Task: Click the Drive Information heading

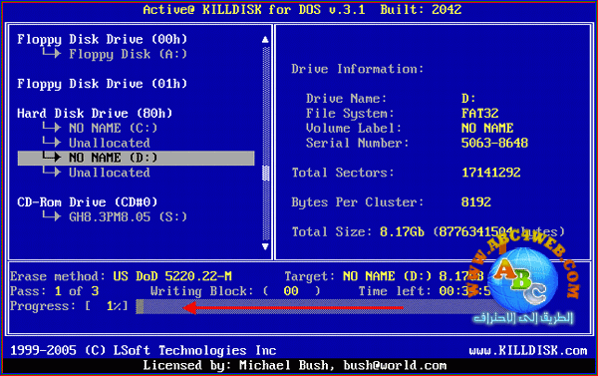Action: pos(358,69)
